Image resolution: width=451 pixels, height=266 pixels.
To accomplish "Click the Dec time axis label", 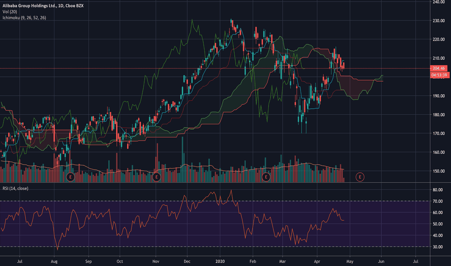I will 187,261.
